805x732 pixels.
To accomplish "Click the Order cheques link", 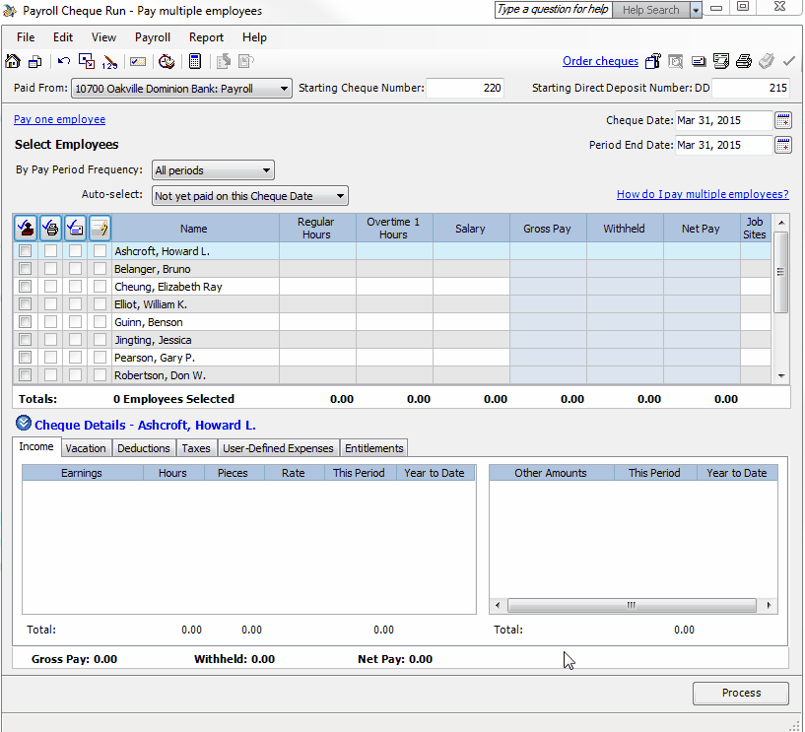I will [600, 61].
